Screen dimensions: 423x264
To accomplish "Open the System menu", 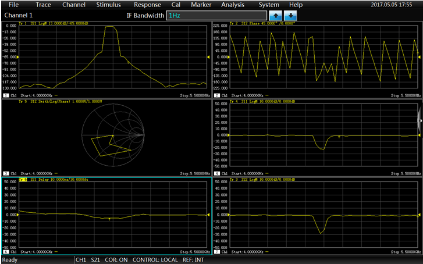I will [269, 5].
